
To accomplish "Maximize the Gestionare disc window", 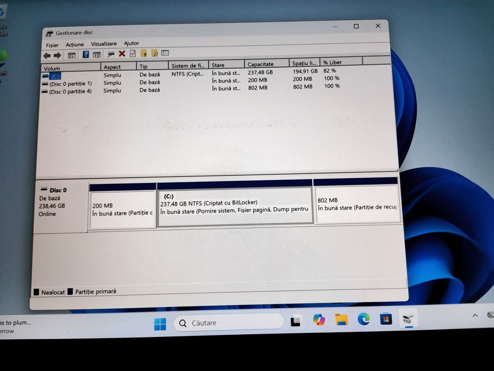I will click(356, 26).
